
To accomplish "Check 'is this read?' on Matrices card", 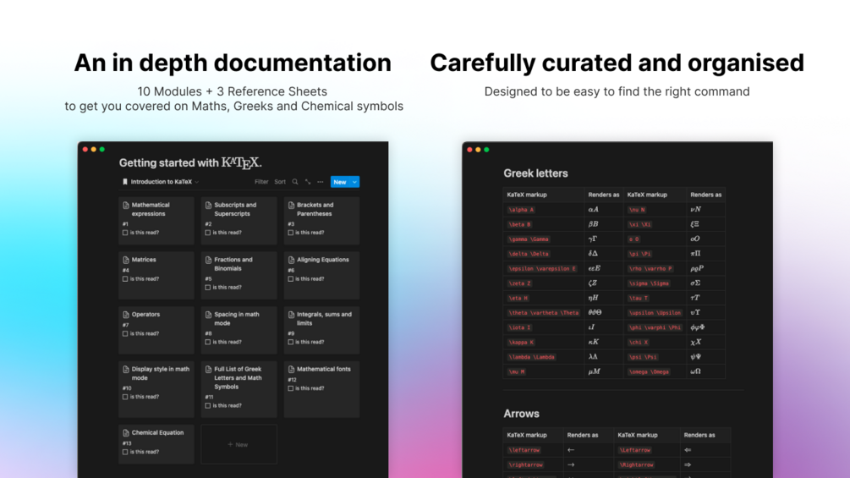I will [x=125, y=279].
